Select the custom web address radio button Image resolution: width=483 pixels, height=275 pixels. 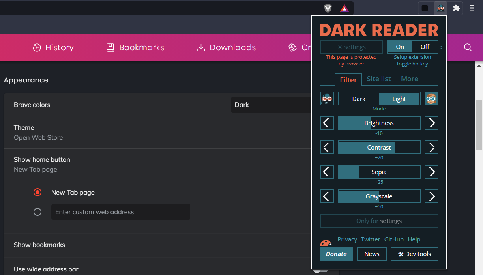pyautogui.click(x=37, y=212)
